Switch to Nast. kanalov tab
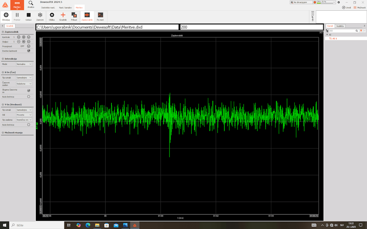367x229 pixels. point(65,8)
